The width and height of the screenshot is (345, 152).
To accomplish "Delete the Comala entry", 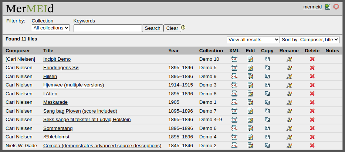I will 312,146.
